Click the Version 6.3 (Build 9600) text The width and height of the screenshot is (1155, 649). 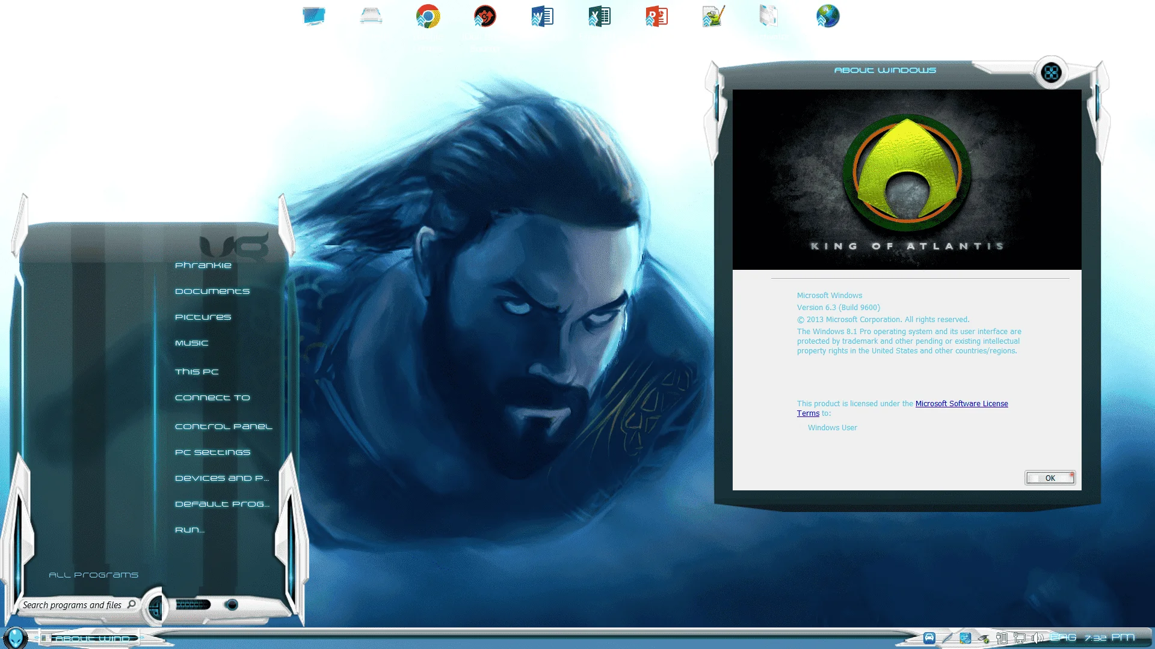[839, 308]
